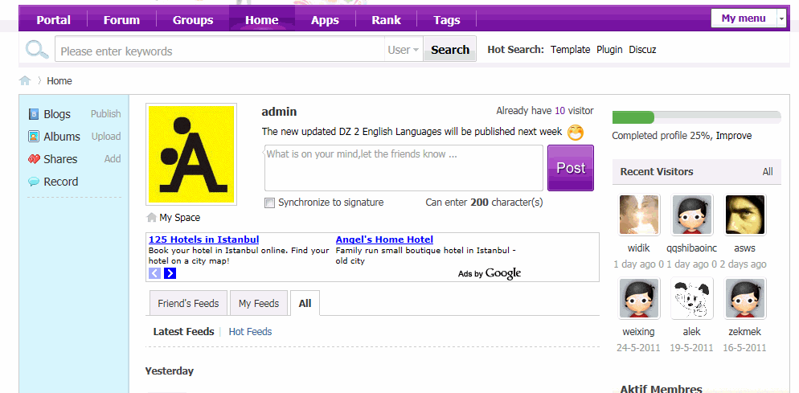Image resolution: width=799 pixels, height=393 pixels.
Task: Click the Discuz hot search link
Action: click(x=642, y=50)
